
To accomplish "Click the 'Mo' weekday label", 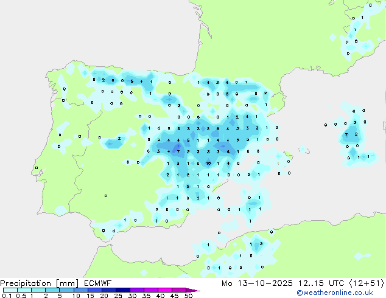I will tap(226, 283).
